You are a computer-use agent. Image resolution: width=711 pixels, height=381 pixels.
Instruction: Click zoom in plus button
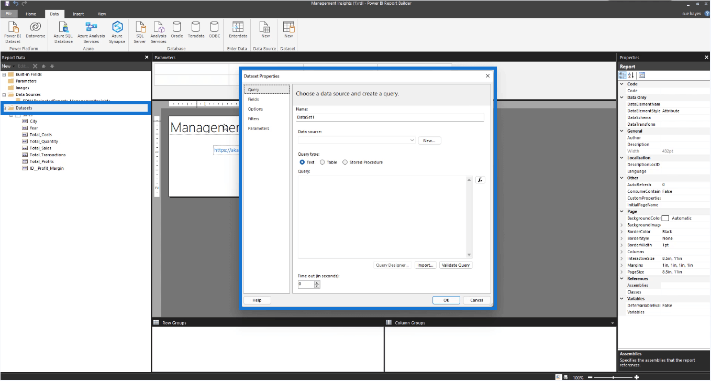pyautogui.click(x=637, y=377)
